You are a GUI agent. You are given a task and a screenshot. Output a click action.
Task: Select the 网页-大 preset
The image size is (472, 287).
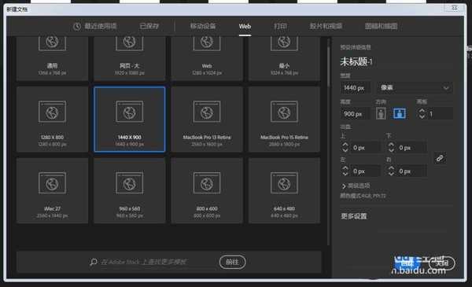point(130,59)
